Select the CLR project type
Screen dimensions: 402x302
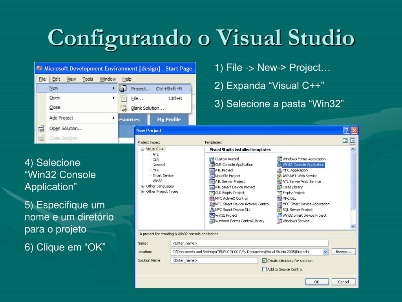155,160
